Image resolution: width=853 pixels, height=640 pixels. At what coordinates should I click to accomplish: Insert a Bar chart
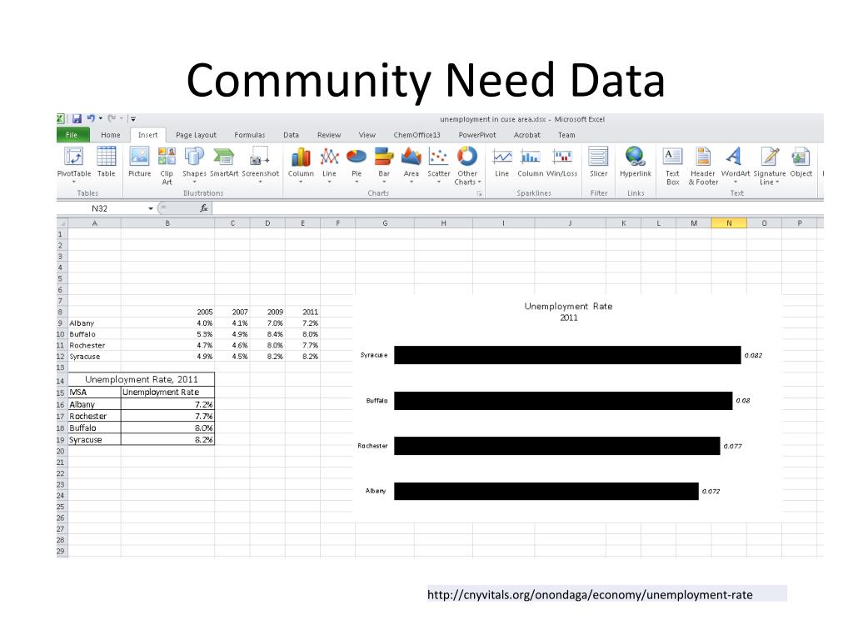click(384, 164)
